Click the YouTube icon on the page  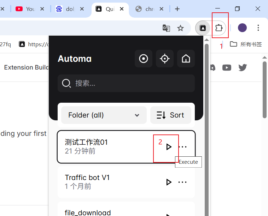[227, 67]
